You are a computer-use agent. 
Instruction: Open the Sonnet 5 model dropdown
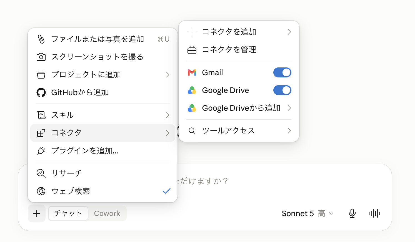pyautogui.click(x=307, y=213)
